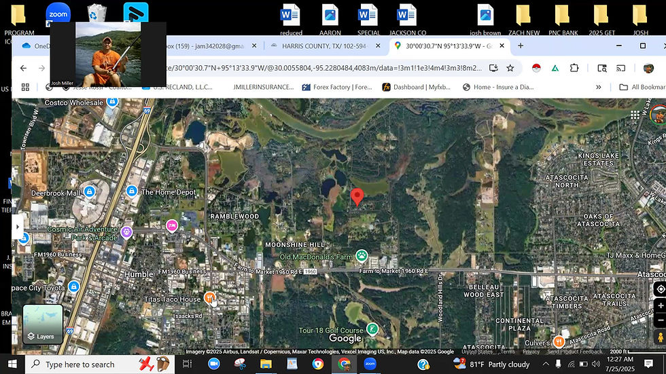The width and height of the screenshot is (666, 374).
Task: Click the Send Product Feedback link
Action: (574, 352)
